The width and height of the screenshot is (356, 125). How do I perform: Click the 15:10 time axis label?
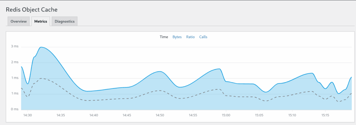(x=292, y=115)
